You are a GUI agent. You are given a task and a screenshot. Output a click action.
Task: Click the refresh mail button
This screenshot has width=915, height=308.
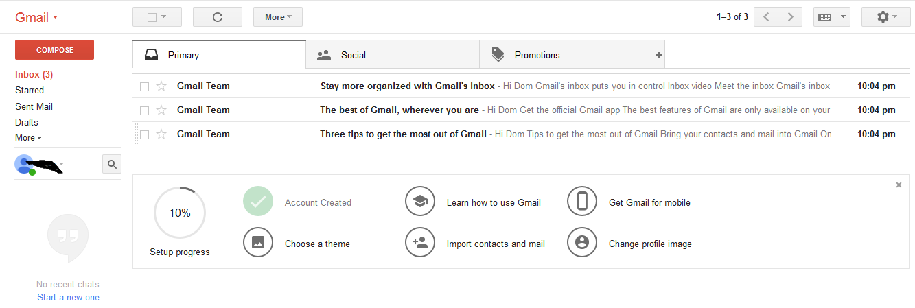point(217,17)
